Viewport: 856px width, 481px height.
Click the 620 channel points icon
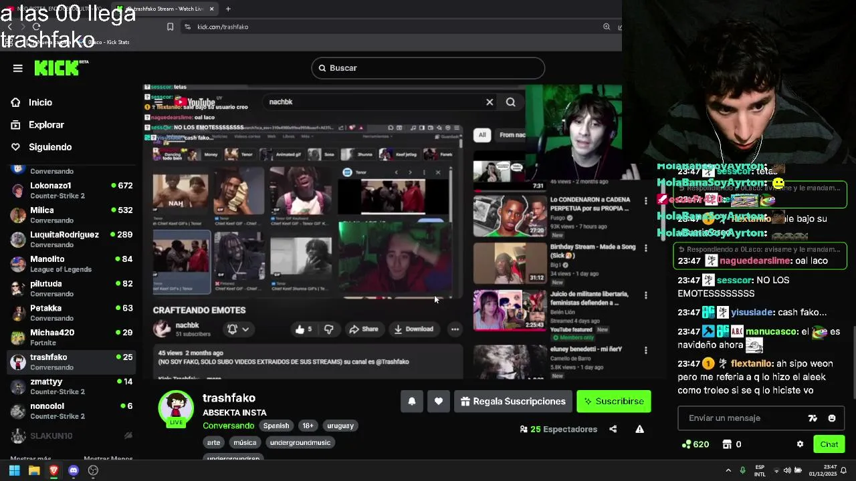click(x=685, y=444)
